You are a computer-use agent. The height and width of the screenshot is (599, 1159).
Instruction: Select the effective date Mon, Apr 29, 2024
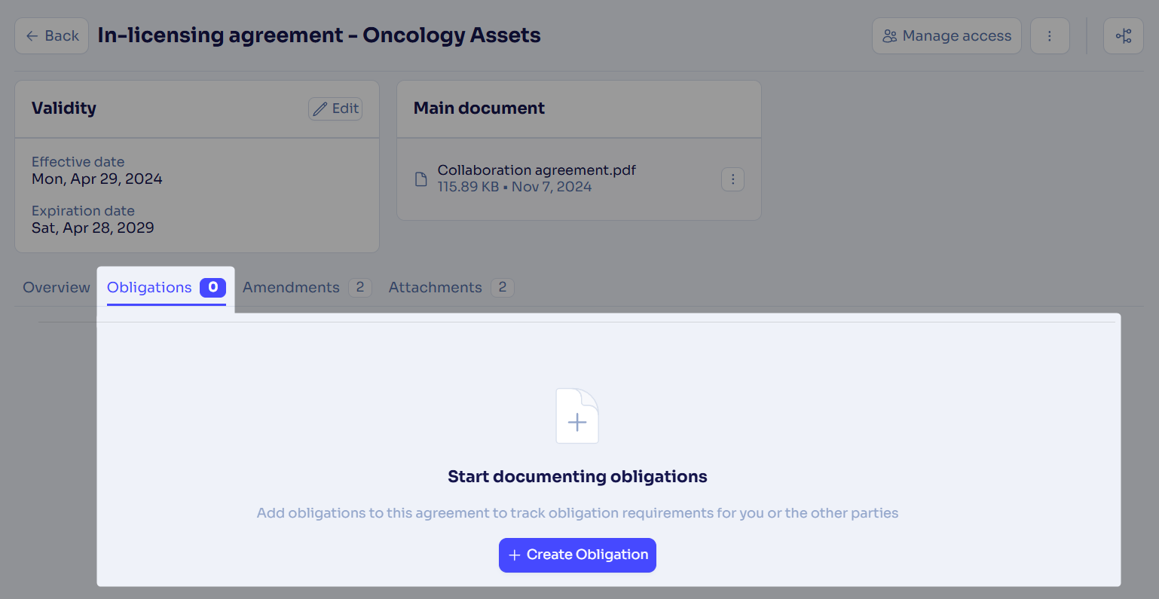click(97, 179)
